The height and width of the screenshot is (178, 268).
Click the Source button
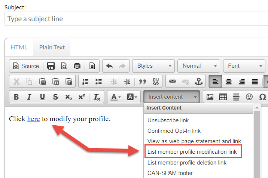pos(26,66)
